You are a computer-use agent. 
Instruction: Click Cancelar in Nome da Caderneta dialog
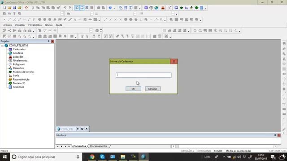point(152,89)
